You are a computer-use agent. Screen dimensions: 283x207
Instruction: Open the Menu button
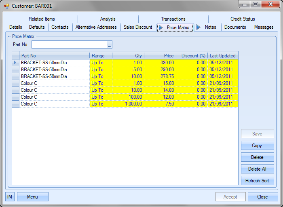click(x=32, y=197)
